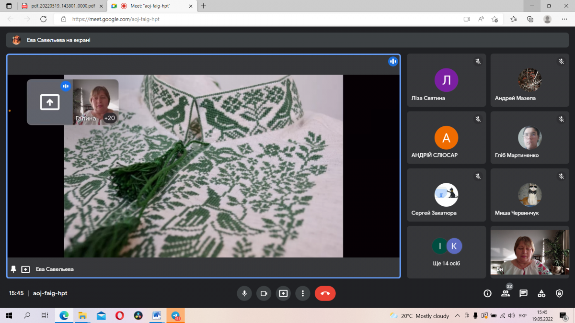Screen dimensions: 575x323
Task: Show the participants list with 22 badge
Action: [506, 293]
